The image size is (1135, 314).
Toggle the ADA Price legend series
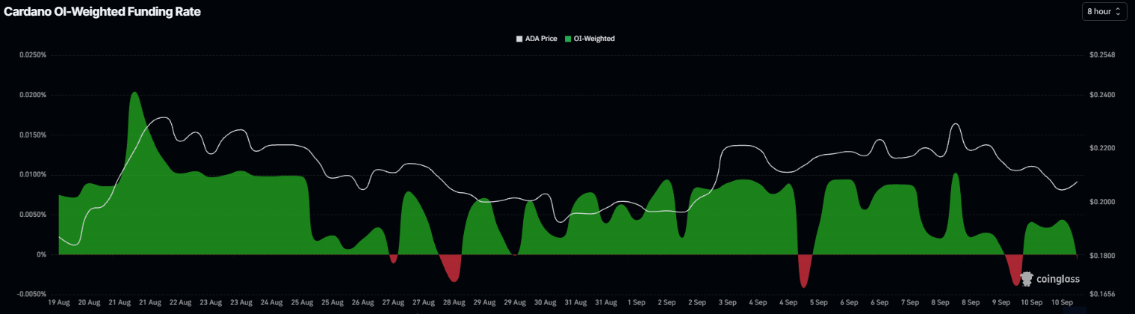536,38
